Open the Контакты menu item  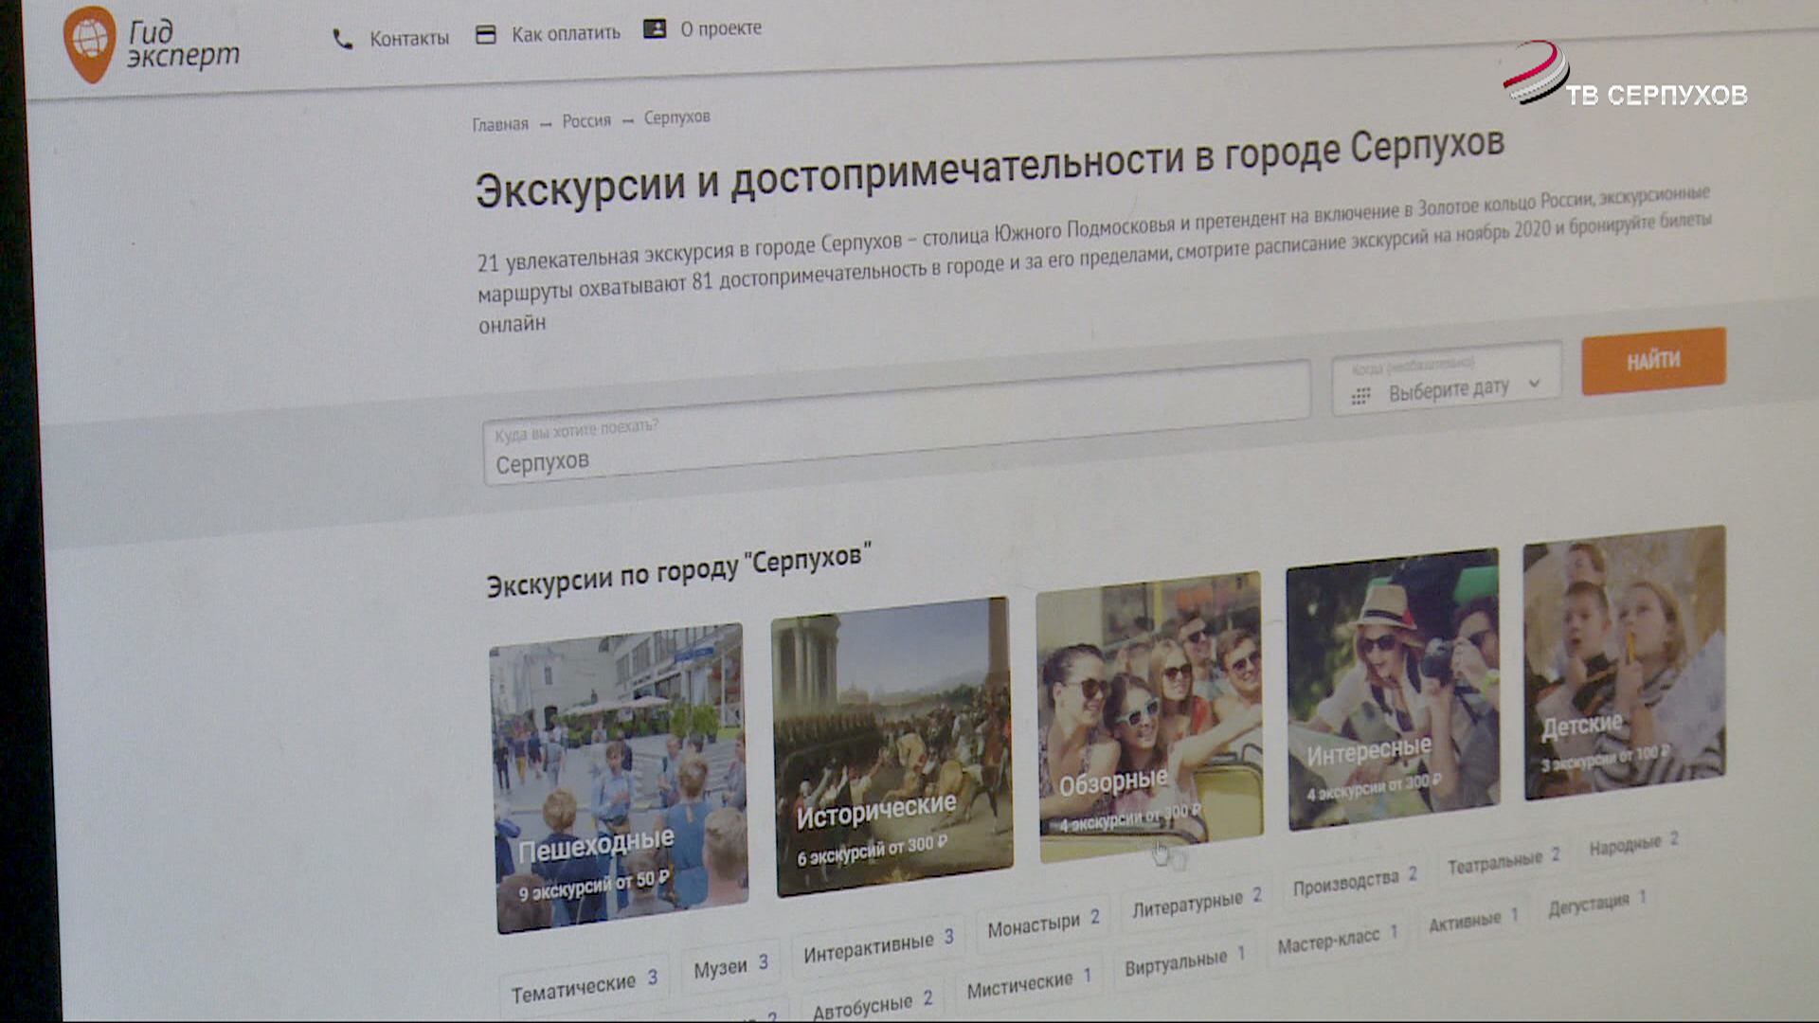(x=409, y=39)
